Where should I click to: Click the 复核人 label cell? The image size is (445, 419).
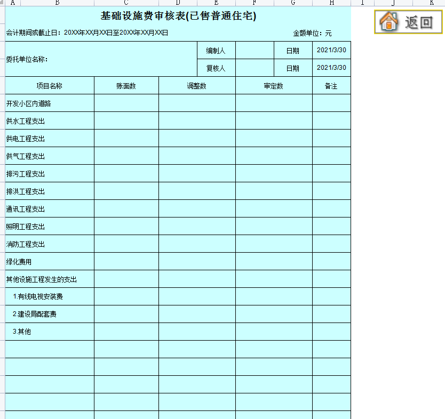(217, 68)
